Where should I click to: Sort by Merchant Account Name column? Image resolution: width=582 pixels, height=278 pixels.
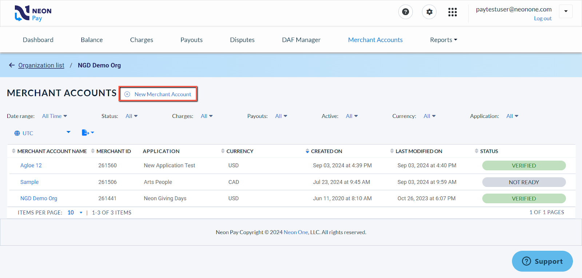coord(49,151)
